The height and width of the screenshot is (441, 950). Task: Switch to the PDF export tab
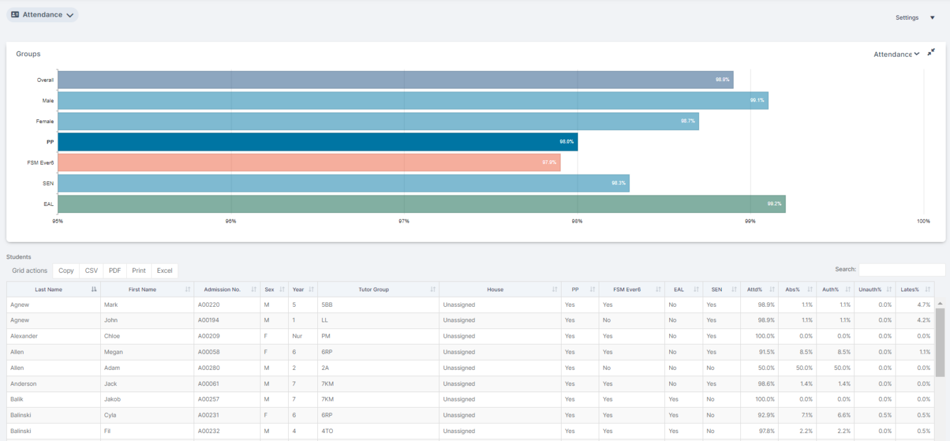click(114, 270)
